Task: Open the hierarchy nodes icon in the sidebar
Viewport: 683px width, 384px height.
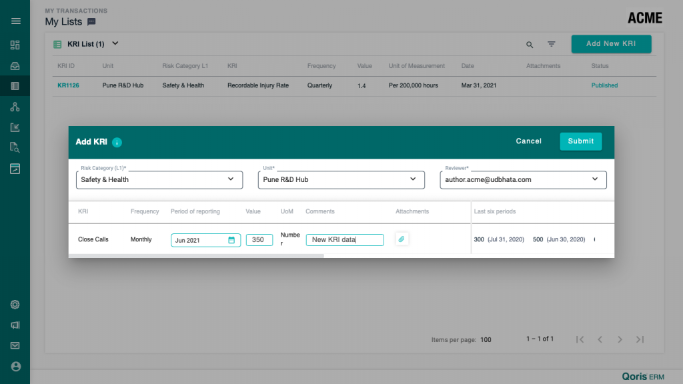Action: coord(15,107)
